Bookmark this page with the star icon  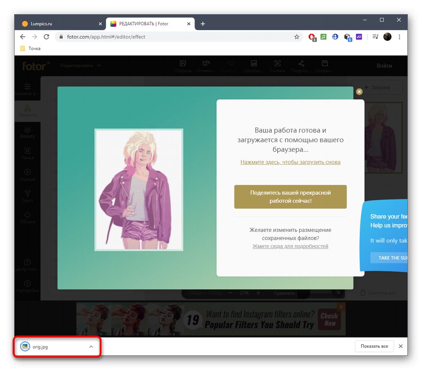pos(297,37)
